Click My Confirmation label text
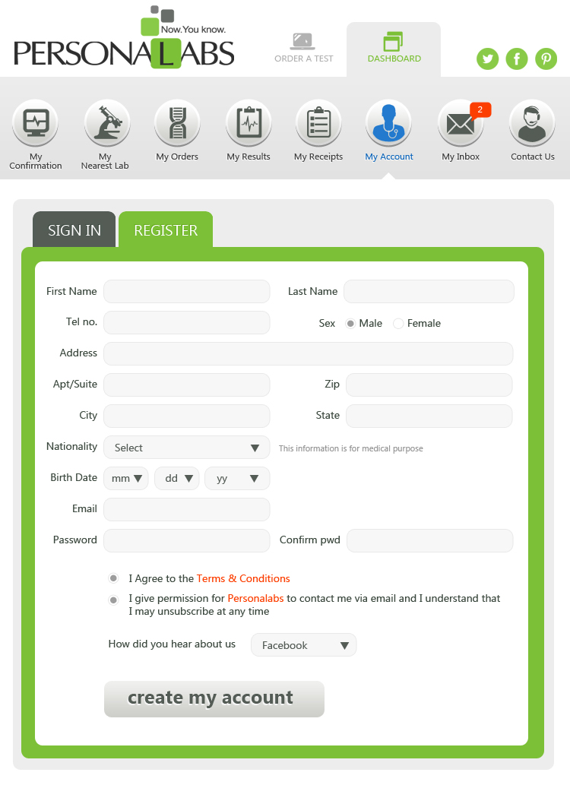 [36, 161]
